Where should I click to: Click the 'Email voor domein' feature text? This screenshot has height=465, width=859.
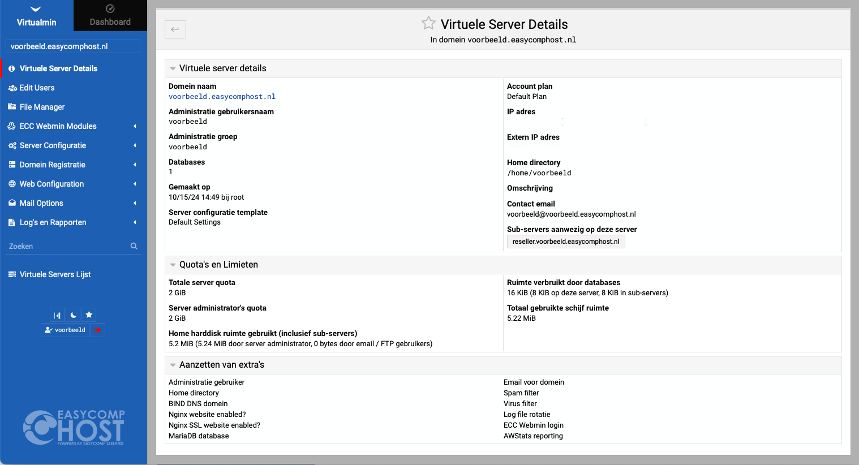[534, 382]
